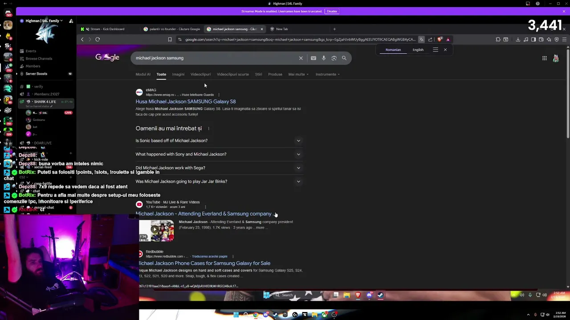Viewport: 570px width, 320px height.
Task: Go back to previous browser page
Action: (82, 39)
